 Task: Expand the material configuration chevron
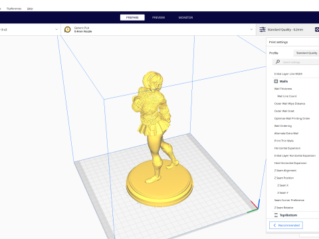pos(251,29)
